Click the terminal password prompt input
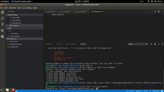 97,89
